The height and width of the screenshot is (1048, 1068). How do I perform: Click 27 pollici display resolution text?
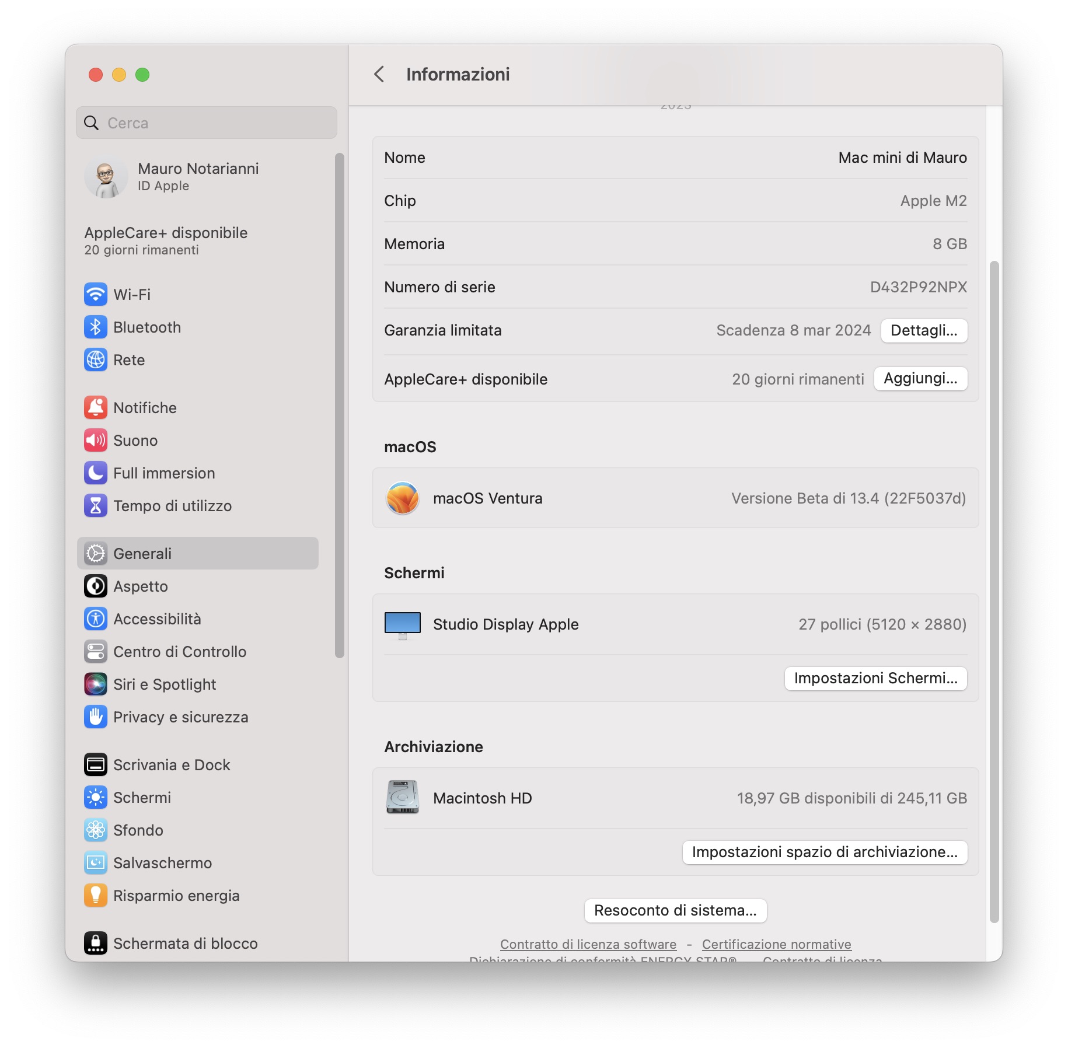coord(882,624)
